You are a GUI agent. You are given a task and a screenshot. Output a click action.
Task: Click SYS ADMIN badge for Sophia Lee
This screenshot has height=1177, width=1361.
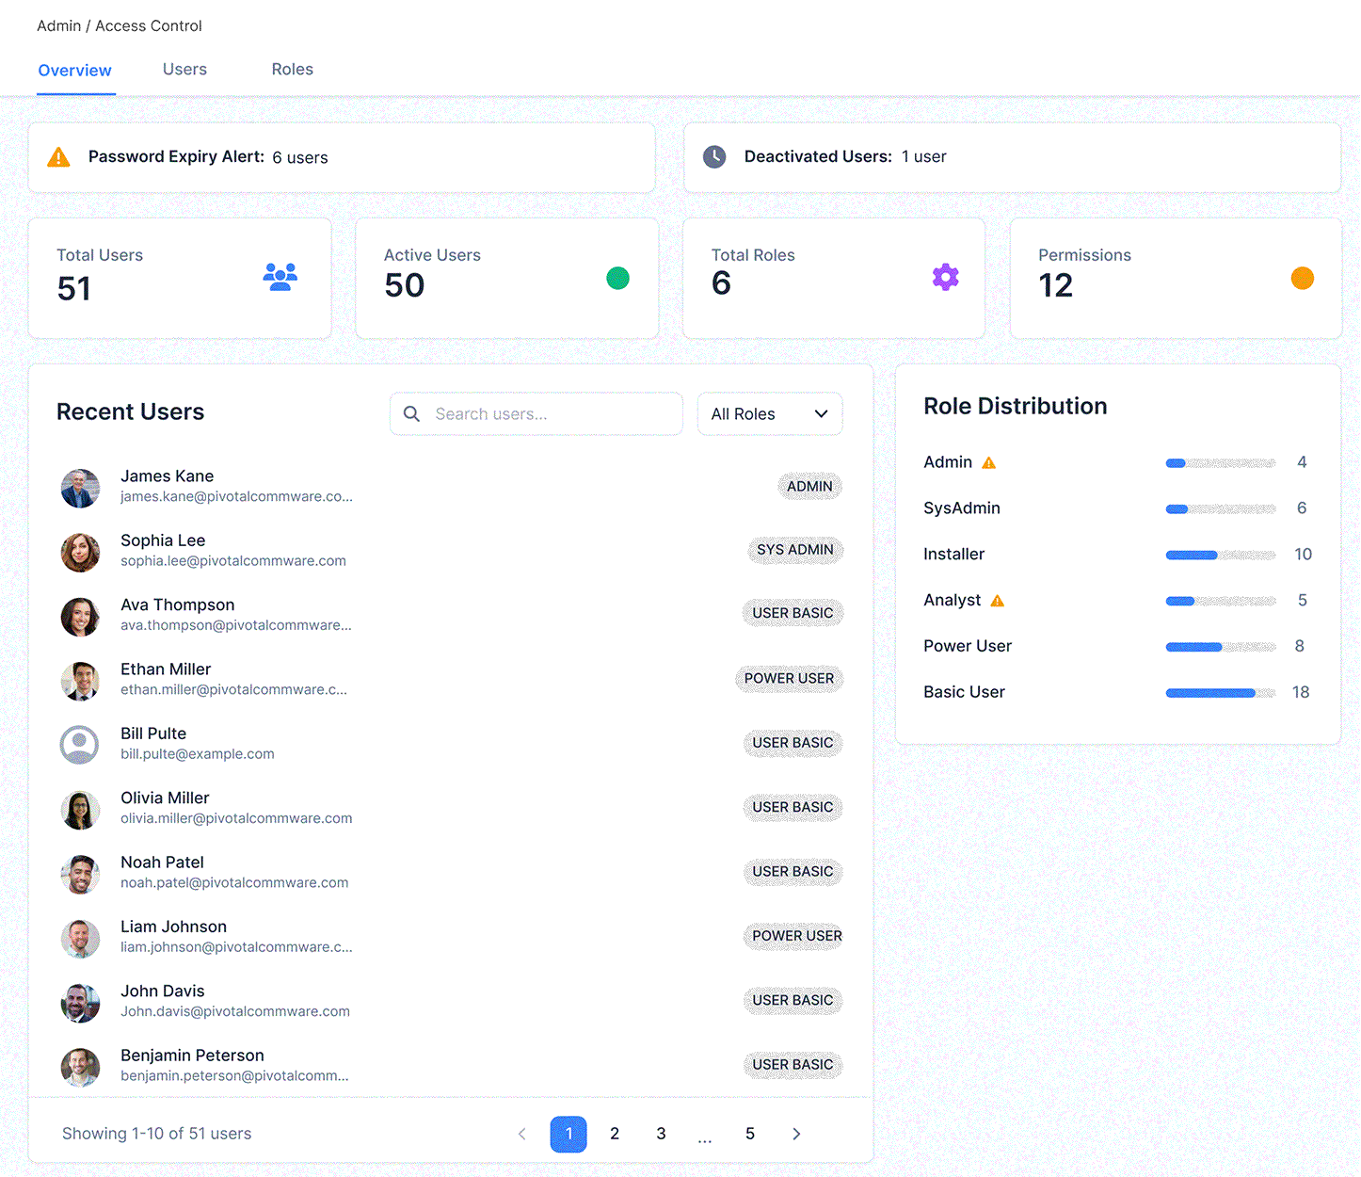click(795, 550)
